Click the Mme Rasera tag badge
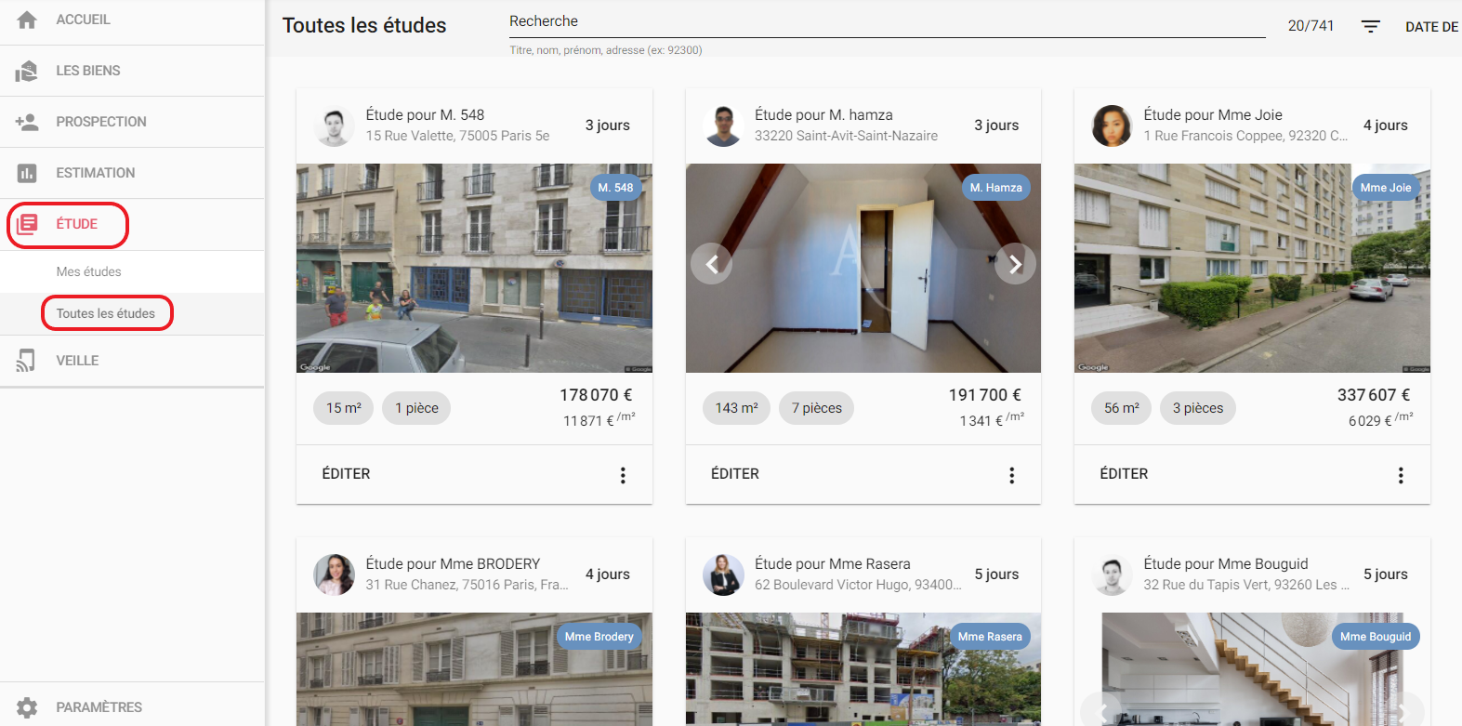Screen dimensions: 1462x726 (990, 637)
